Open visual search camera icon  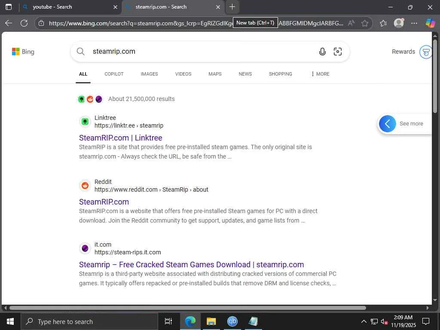tap(338, 52)
